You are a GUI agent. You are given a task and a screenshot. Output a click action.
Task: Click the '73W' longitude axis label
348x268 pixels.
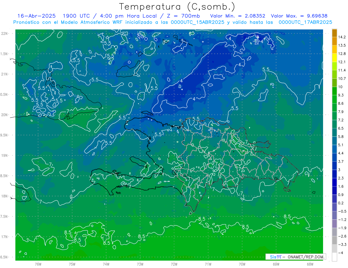click(x=140, y=264)
